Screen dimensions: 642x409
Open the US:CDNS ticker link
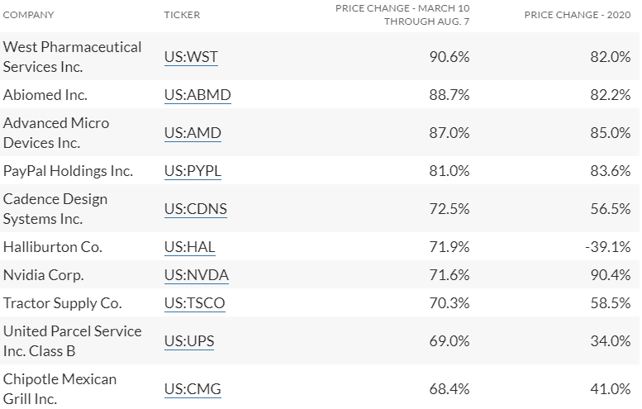point(195,209)
